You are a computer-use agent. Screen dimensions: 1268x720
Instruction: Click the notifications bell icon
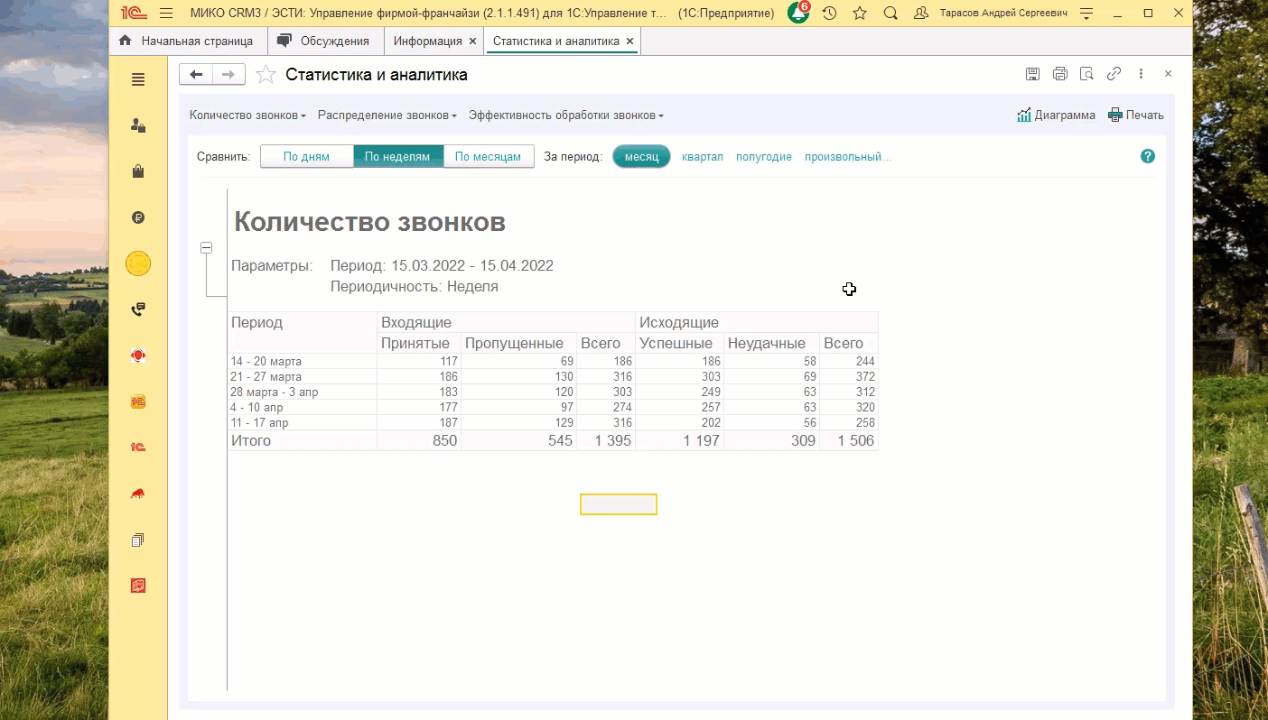(797, 14)
